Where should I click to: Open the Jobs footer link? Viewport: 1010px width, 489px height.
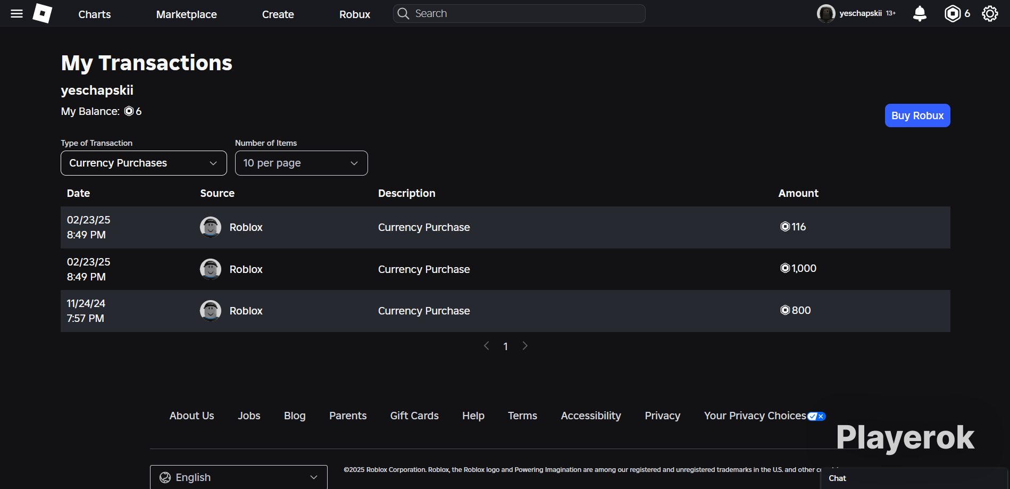pos(249,416)
